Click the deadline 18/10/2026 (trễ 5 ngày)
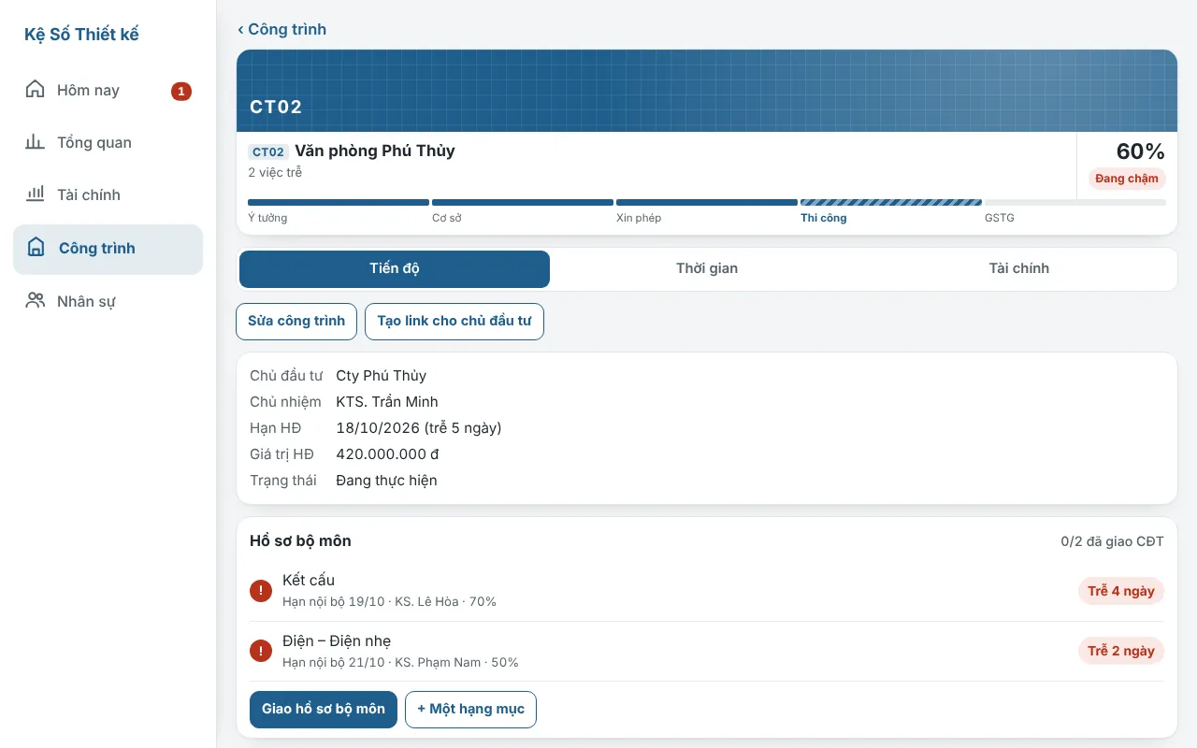 coord(419,428)
